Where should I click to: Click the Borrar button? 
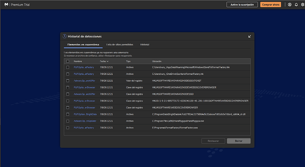[x=239, y=141]
